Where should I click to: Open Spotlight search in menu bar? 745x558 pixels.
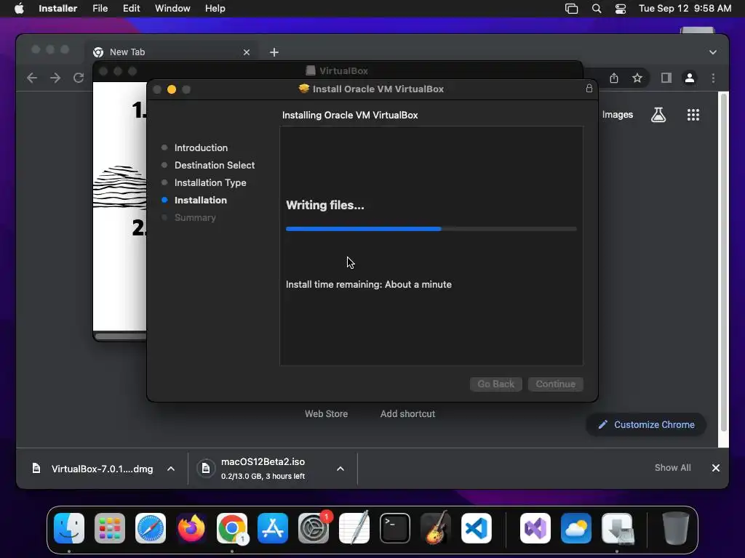tap(597, 9)
